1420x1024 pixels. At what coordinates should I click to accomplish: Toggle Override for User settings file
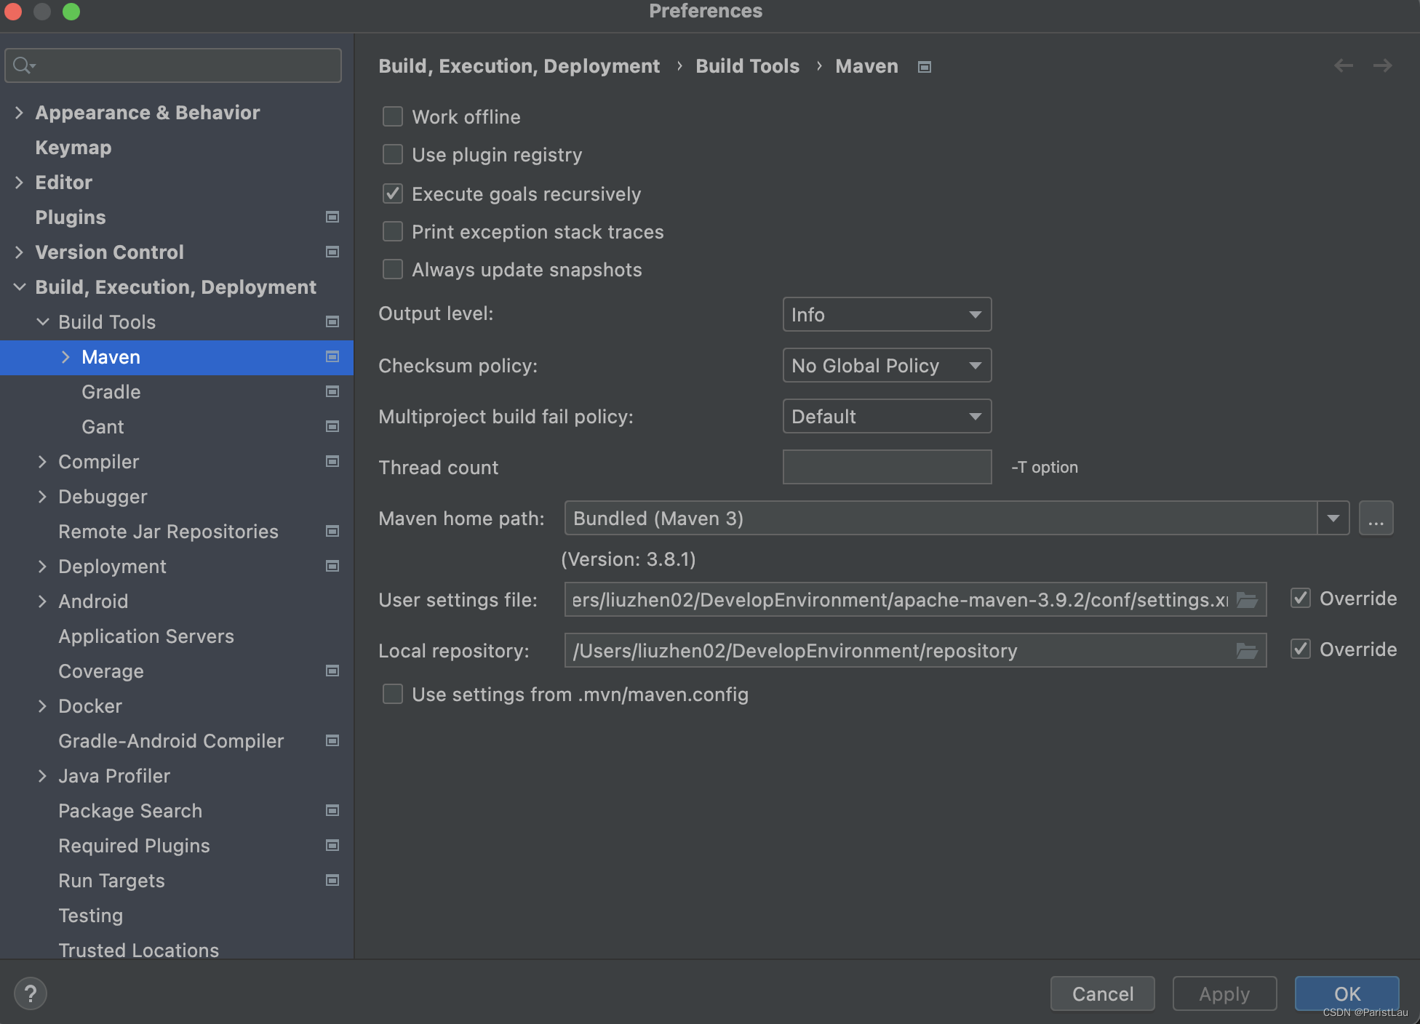[x=1301, y=599]
